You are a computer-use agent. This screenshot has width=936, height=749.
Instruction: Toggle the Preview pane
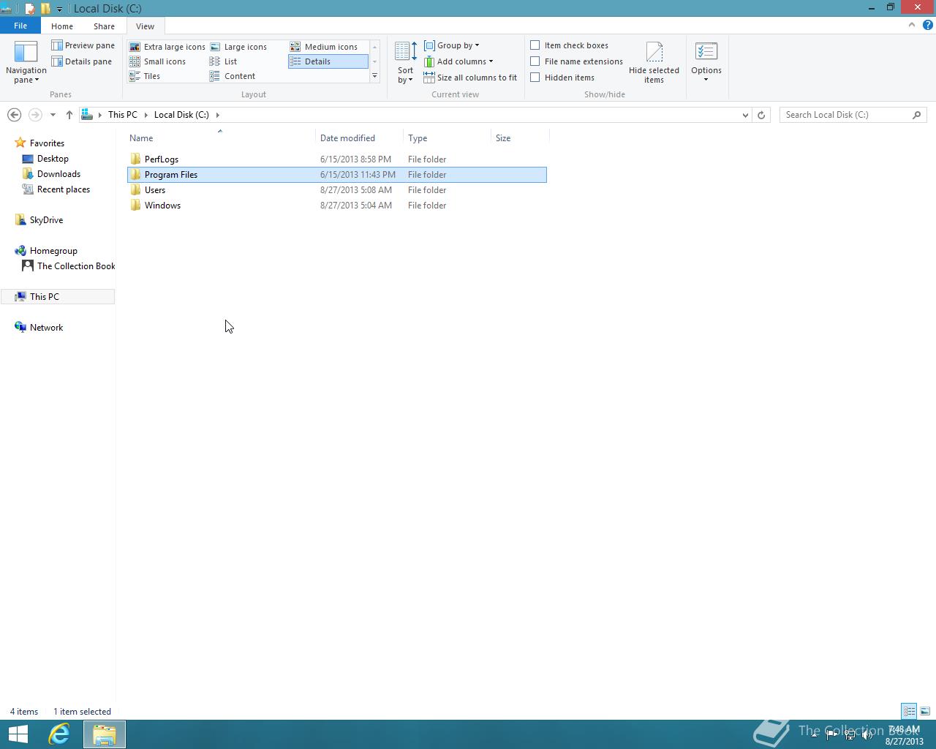(83, 45)
